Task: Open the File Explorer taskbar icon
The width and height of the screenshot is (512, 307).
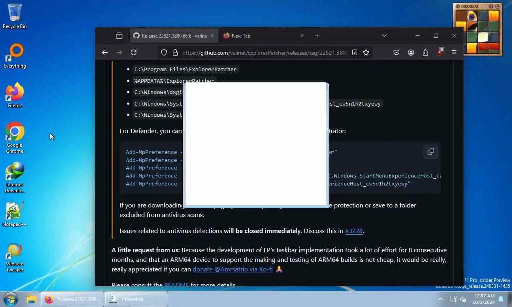Action: tap(31, 299)
